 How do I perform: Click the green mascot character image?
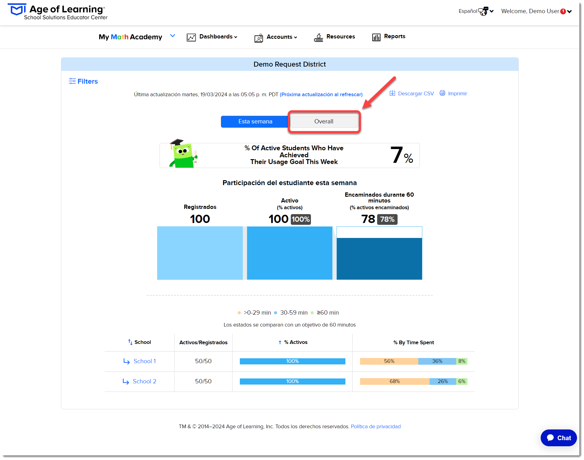coord(184,154)
